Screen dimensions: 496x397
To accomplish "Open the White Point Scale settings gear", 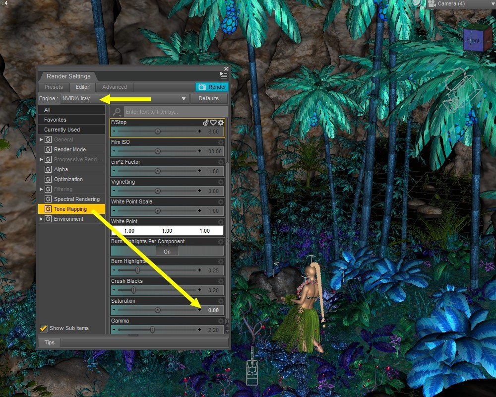I will click(x=221, y=202).
